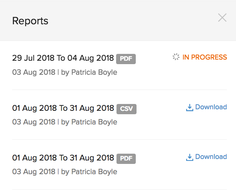Click the Reports panel heading
236x192 pixels.
(x=30, y=20)
